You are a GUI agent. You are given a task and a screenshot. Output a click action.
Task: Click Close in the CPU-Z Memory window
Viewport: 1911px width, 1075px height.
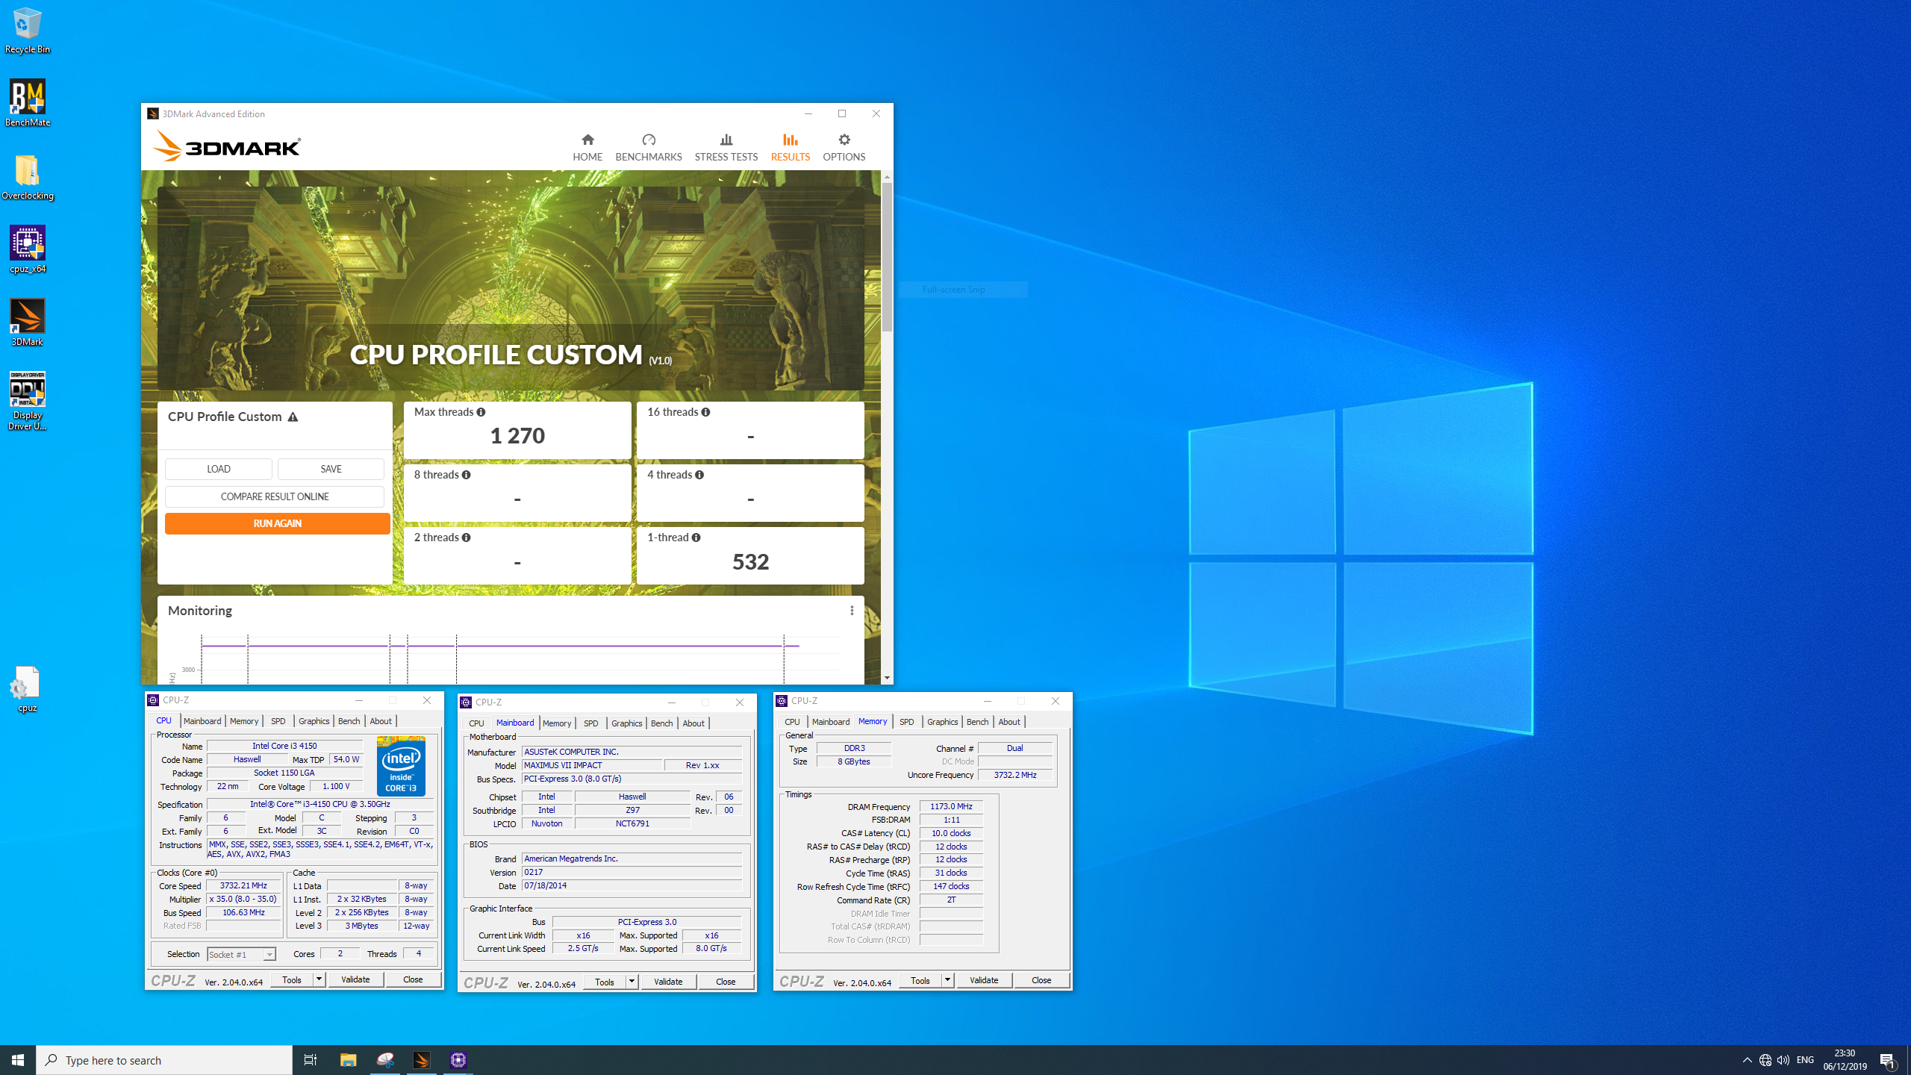(x=1041, y=980)
